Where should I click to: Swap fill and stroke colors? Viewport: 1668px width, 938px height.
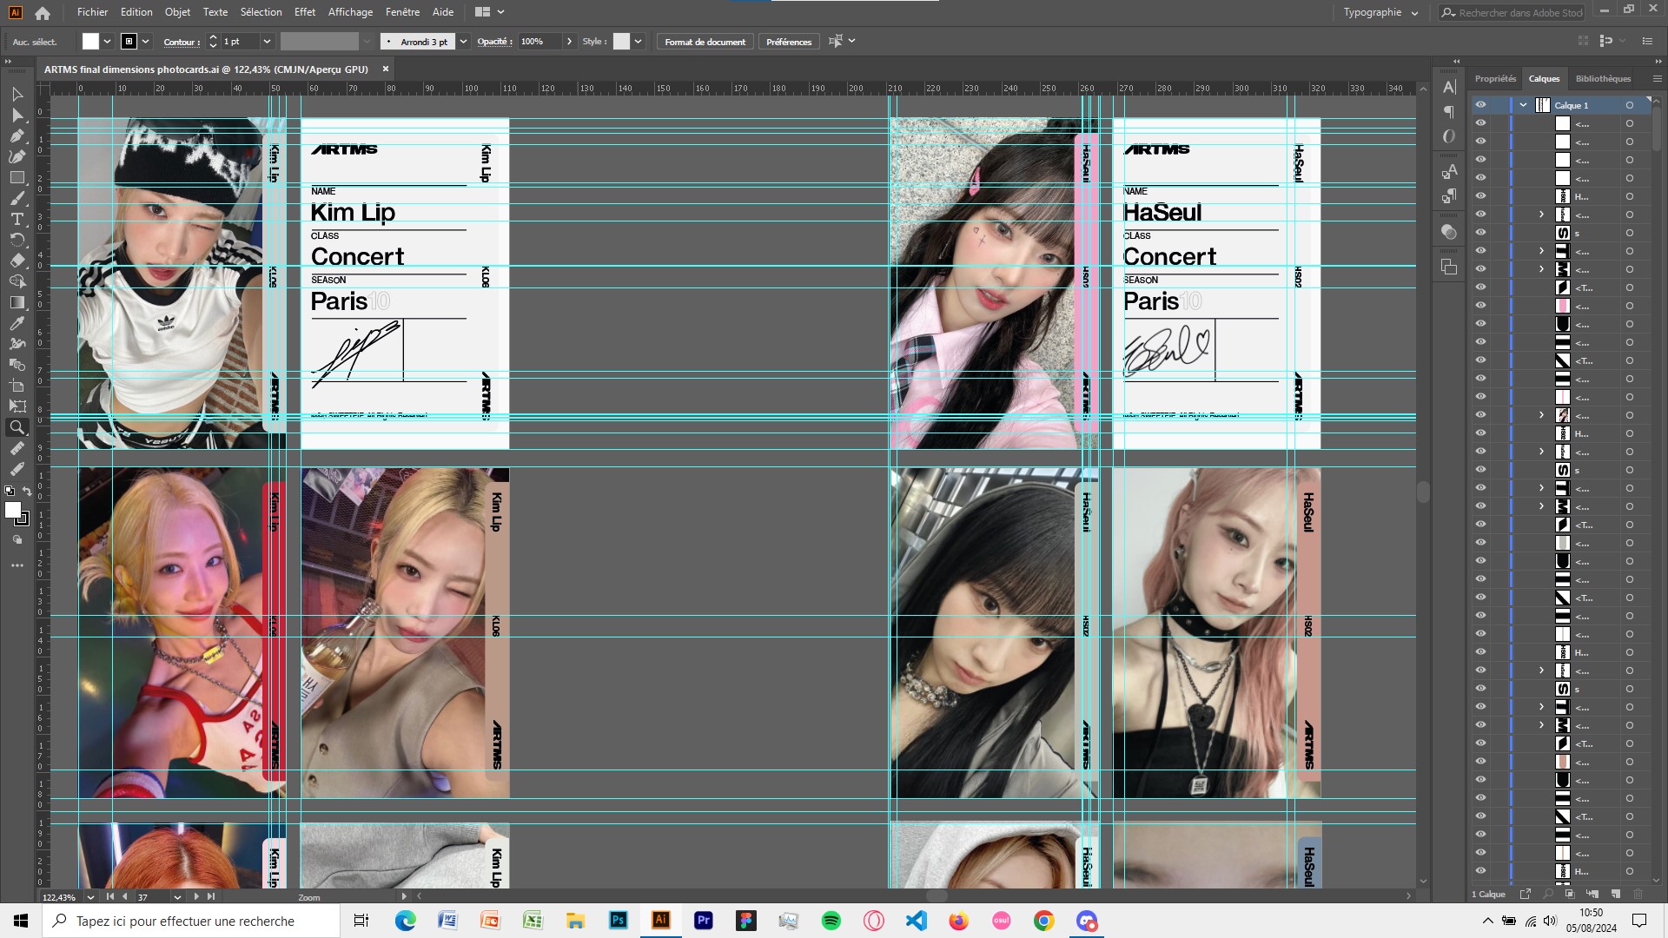(x=27, y=492)
